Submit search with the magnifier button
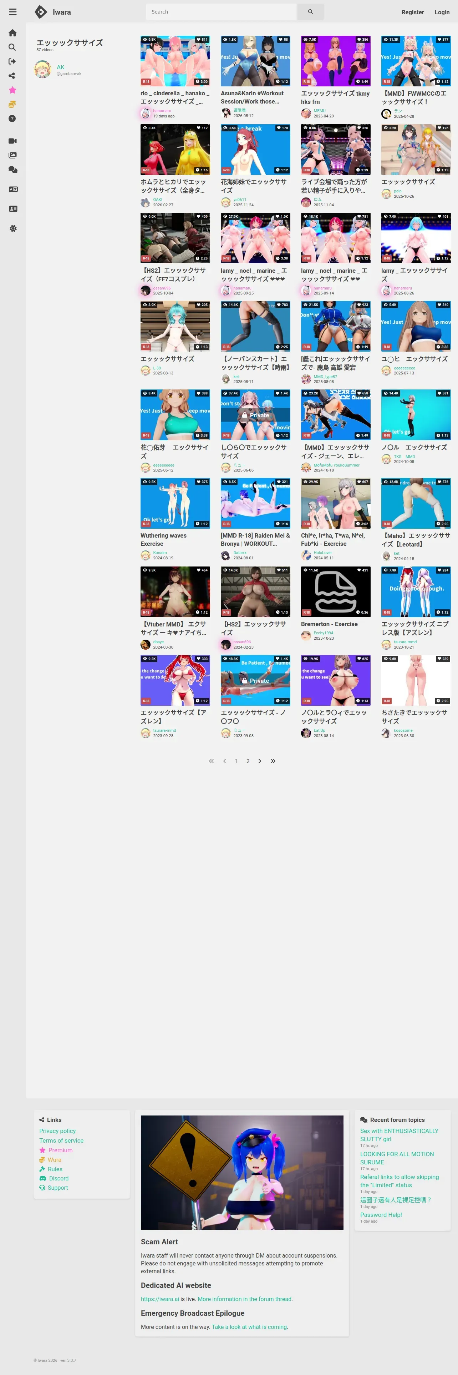Image resolution: width=458 pixels, height=1375 pixels. tap(310, 12)
